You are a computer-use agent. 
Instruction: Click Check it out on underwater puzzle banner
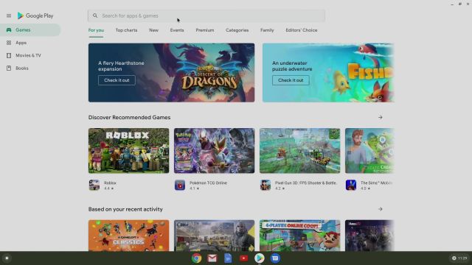coord(291,80)
